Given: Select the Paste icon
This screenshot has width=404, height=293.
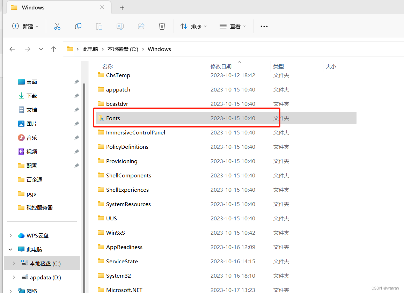Looking at the screenshot, I should point(99,26).
